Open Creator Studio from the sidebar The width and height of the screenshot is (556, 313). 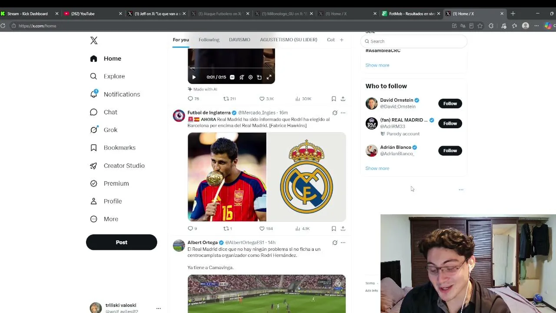click(x=117, y=166)
